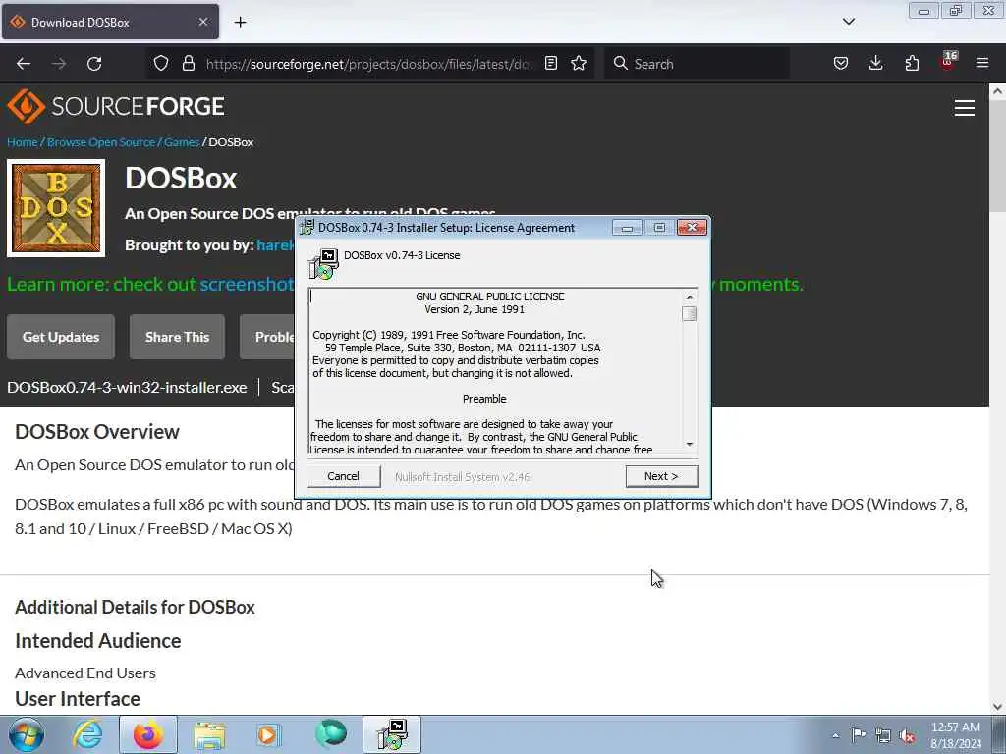1006x754 pixels.
Task: Open the Firefox application hamburger menu
Action: pyautogui.click(x=982, y=63)
